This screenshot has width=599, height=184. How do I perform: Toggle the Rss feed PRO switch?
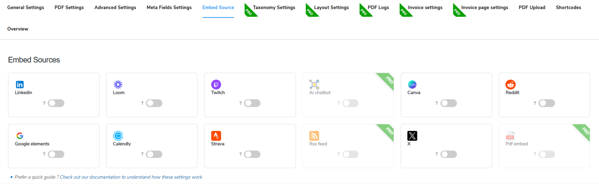pos(350,154)
